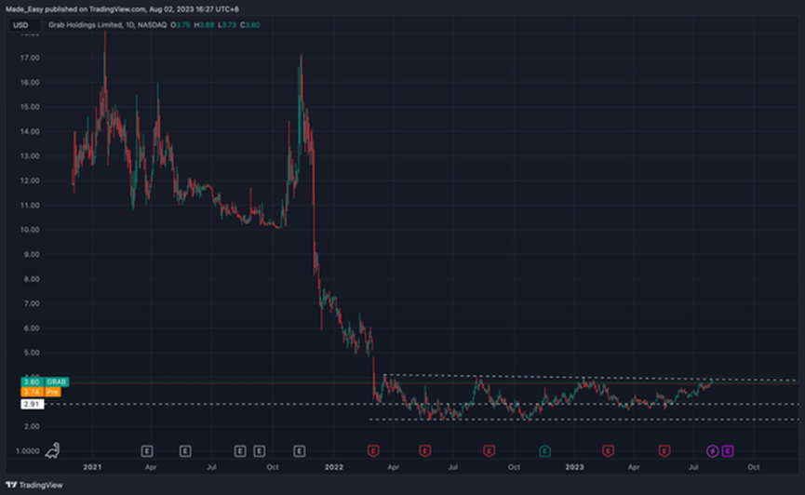Image resolution: width=805 pixels, height=495 pixels.
Task: Click the low value L3.73
Action: tap(227, 24)
